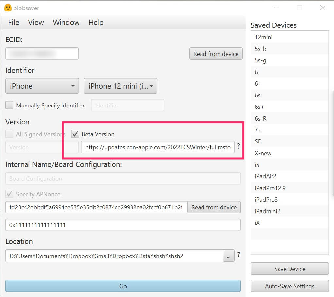This screenshot has height=297, width=334.
Task: Click Read from device button beside ECID
Action: coord(216,54)
